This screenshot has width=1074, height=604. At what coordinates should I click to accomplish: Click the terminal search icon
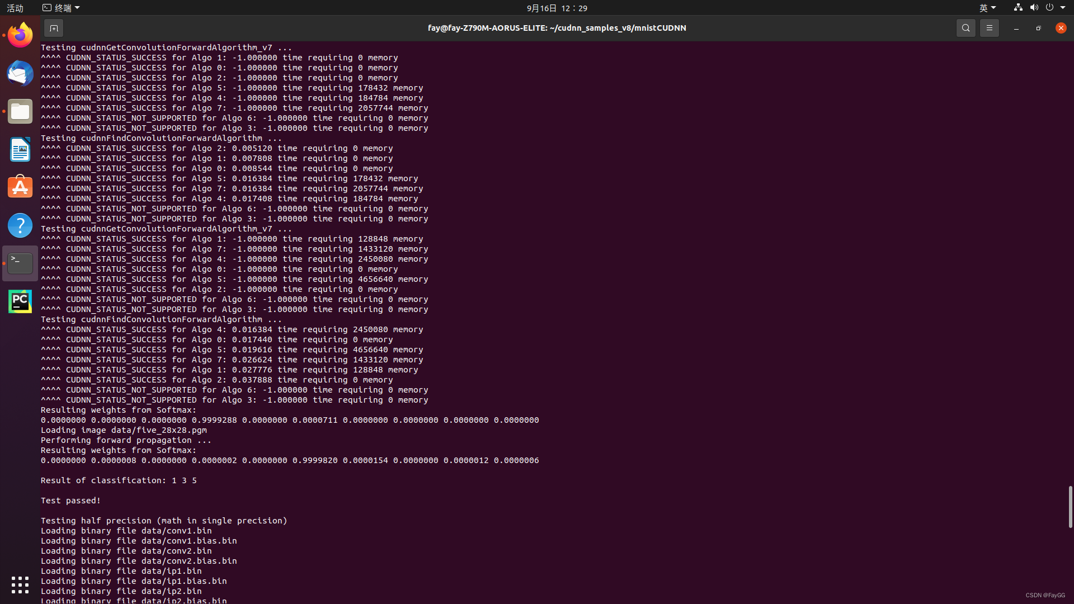point(965,28)
